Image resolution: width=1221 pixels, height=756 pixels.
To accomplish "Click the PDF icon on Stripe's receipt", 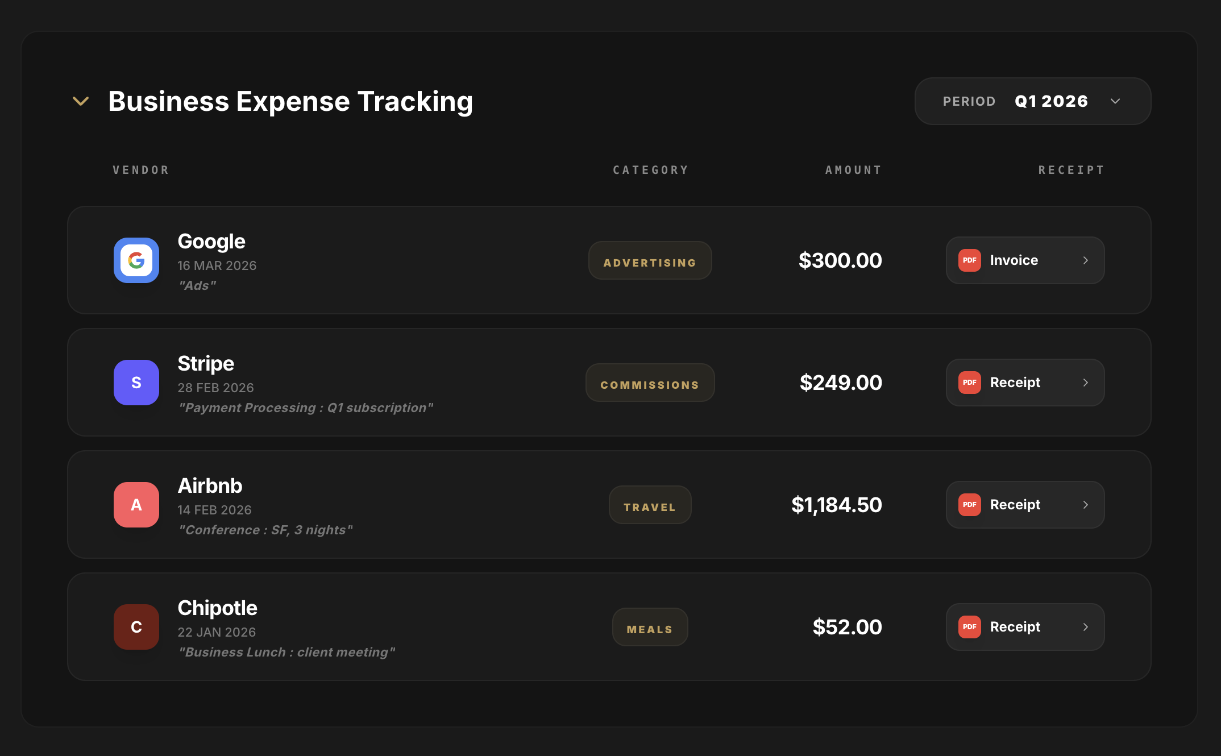I will [970, 383].
